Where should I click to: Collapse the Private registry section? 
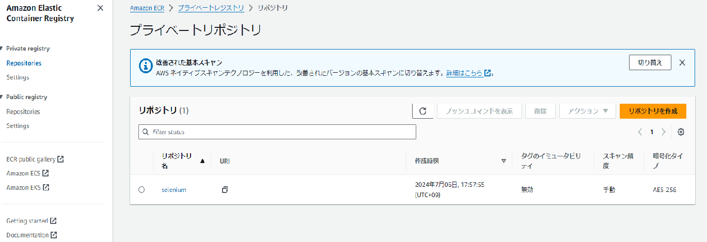(x=2, y=49)
